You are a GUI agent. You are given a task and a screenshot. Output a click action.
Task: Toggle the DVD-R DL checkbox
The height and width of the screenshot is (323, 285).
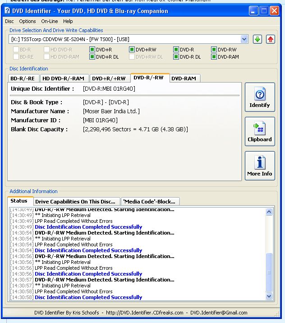pos(176,57)
